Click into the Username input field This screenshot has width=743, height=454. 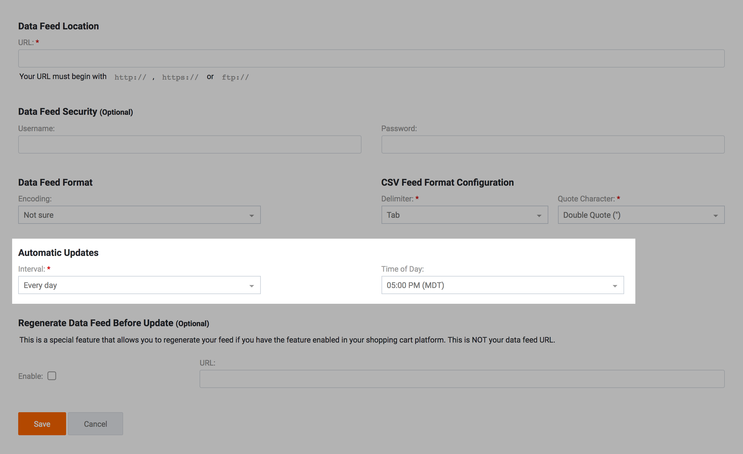(190, 144)
